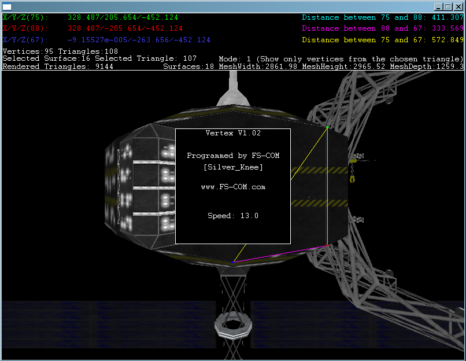This screenshot has width=466, height=361.
Task: Click 'Rendered Triangles: 9144' text
Action: [58, 67]
